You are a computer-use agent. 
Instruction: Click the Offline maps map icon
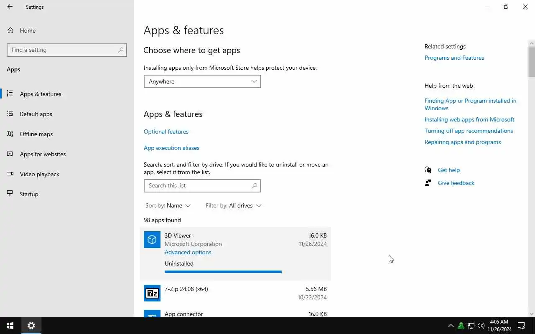pyautogui.click(x=10, y=134)
